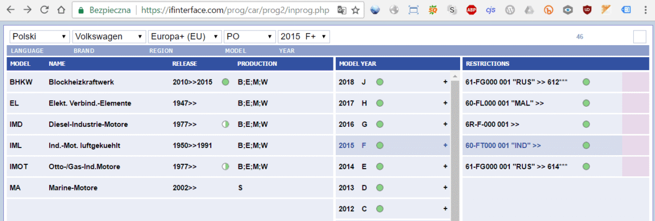
Task: Expand the 2018 J model year plus
Action: click(x=445, y=82)
